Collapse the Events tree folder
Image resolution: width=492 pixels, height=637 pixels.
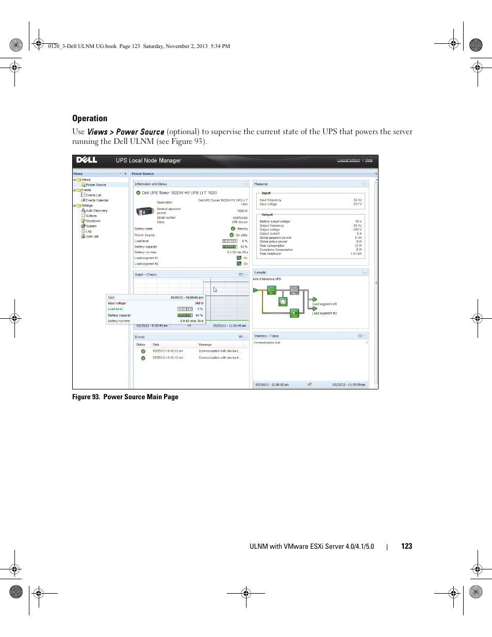click(x=74, y=190)
